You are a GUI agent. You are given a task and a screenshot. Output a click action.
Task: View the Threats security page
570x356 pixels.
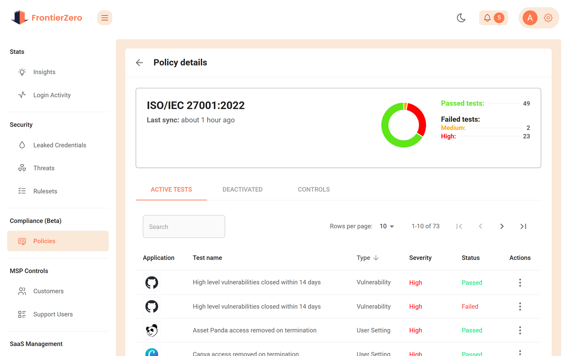44,168
